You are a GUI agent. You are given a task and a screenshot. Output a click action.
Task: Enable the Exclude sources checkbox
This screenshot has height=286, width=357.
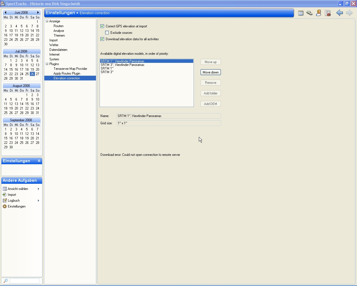pyautogui.click(x=107, y=33)
